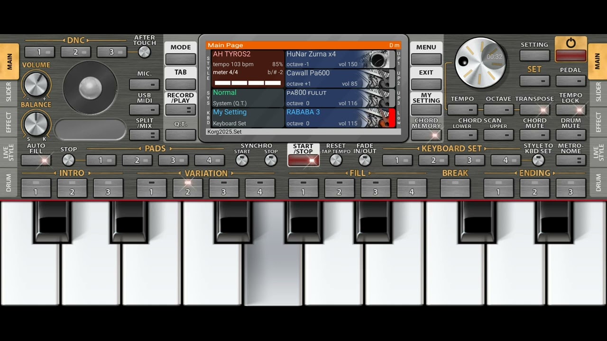The image size is (607, 341).
Task: Select ENDING button 3
Action: tap(570, 188)
